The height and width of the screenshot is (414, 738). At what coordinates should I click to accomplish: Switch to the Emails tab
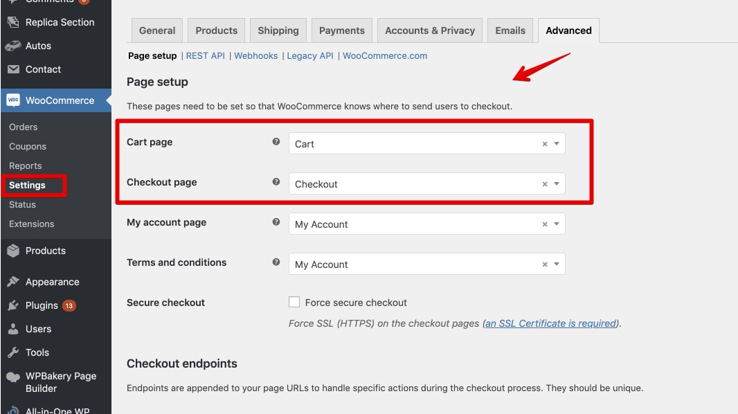[510, 30]
